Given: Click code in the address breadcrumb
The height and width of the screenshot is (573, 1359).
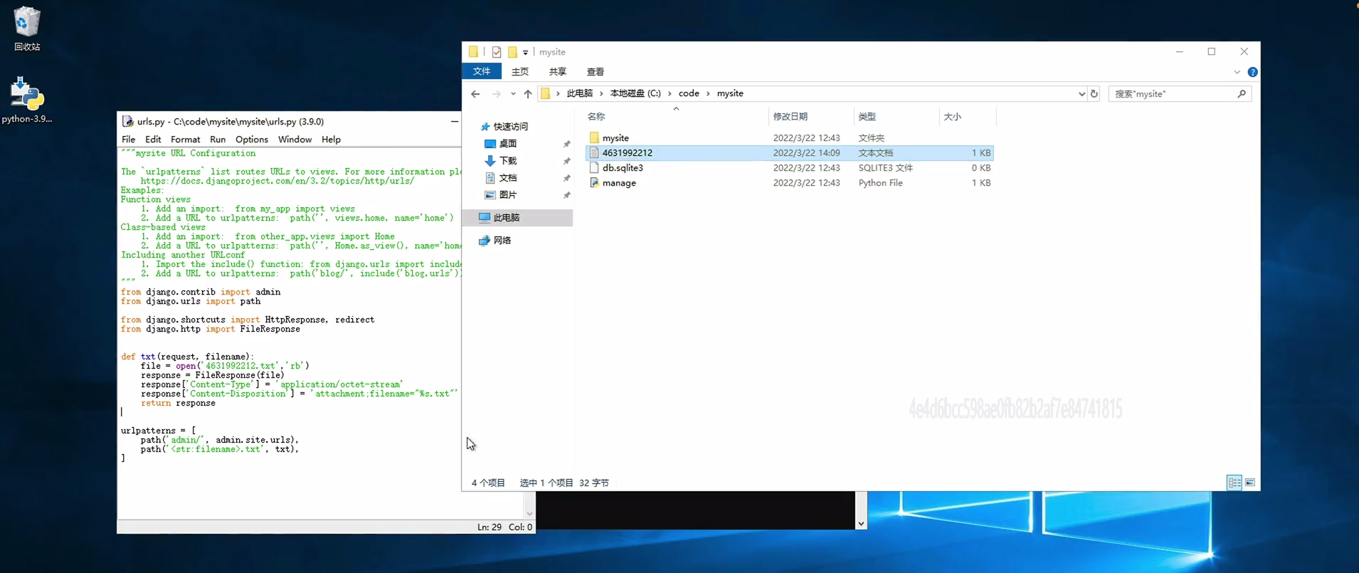Looking at the screenshot, I should pyautogui.click(x=689, y=93).
